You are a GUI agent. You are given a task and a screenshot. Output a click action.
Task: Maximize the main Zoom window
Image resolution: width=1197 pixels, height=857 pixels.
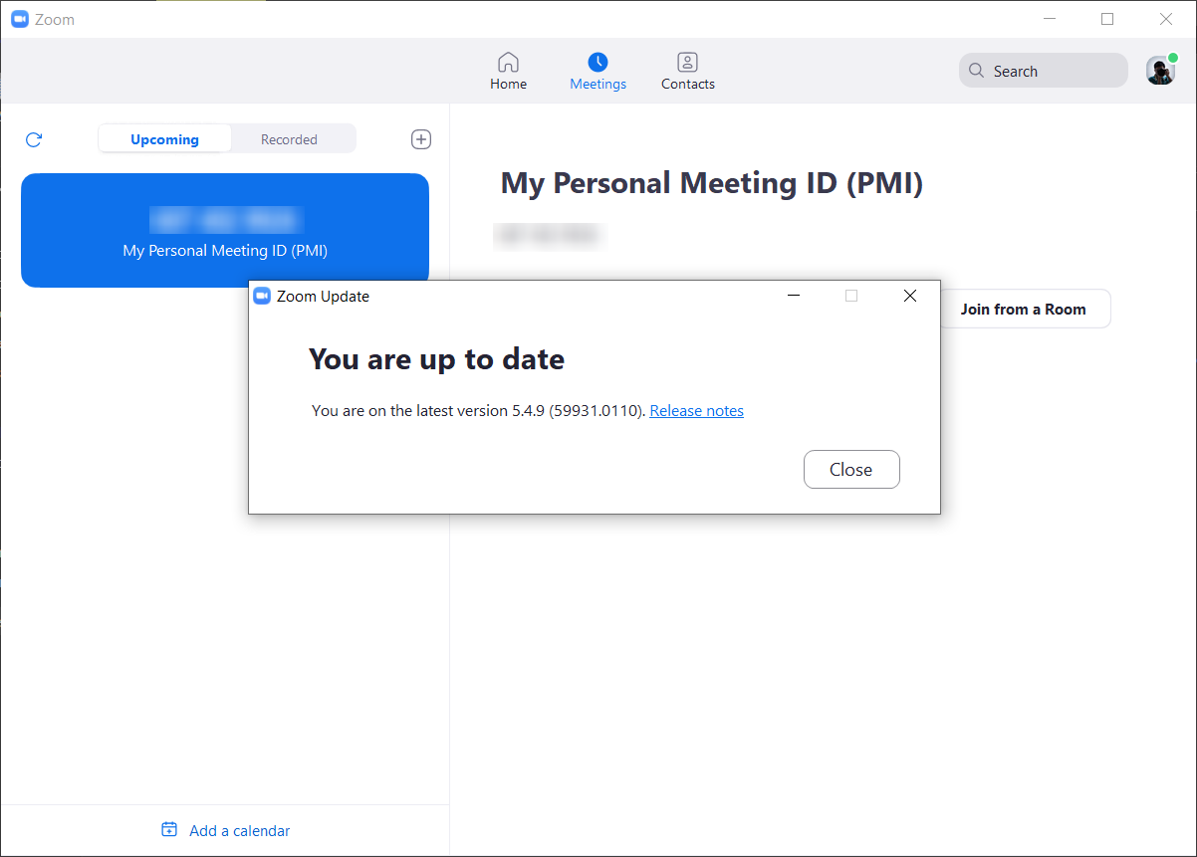(1107, 19)
